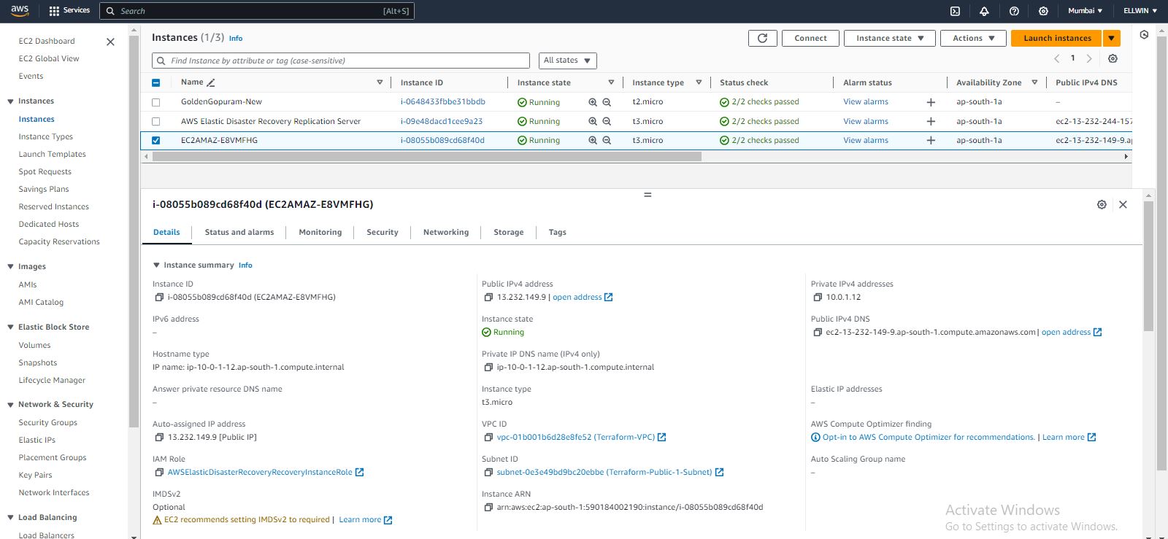Open AWS CloudShell icon in top bar
The height and width of the screenshot is (539, 1168).
click(955, 11)
